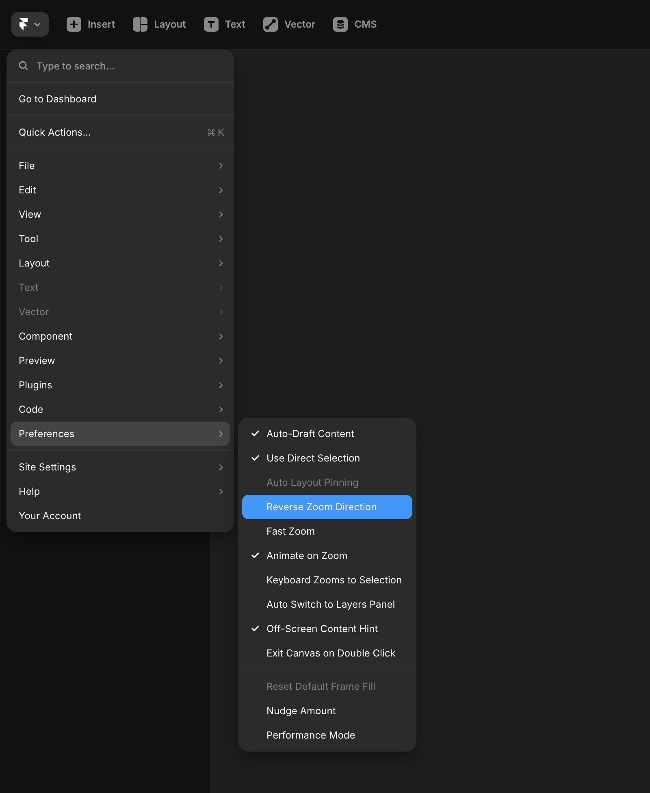
Task: Expand the View submenu arrow
Action: (x=221, y=214)
